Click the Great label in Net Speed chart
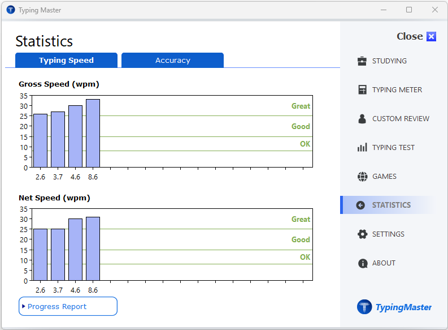This screenshot has width=448, height=330. [301, 219]
